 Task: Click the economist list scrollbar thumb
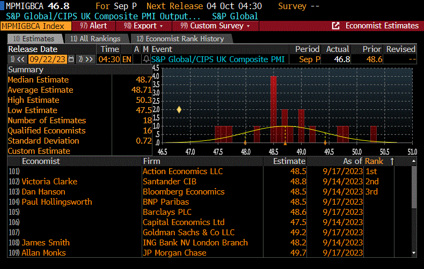tap(414, 187)
